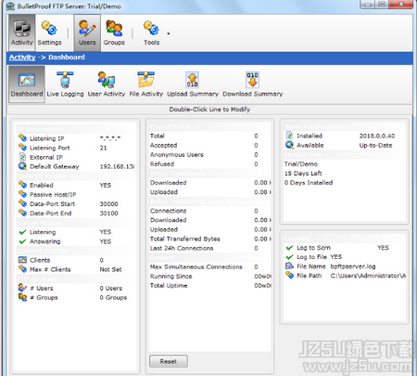Viewport: 417px width, 376px height.
Task: Select the listening port value 21
Action: (103, 148)
